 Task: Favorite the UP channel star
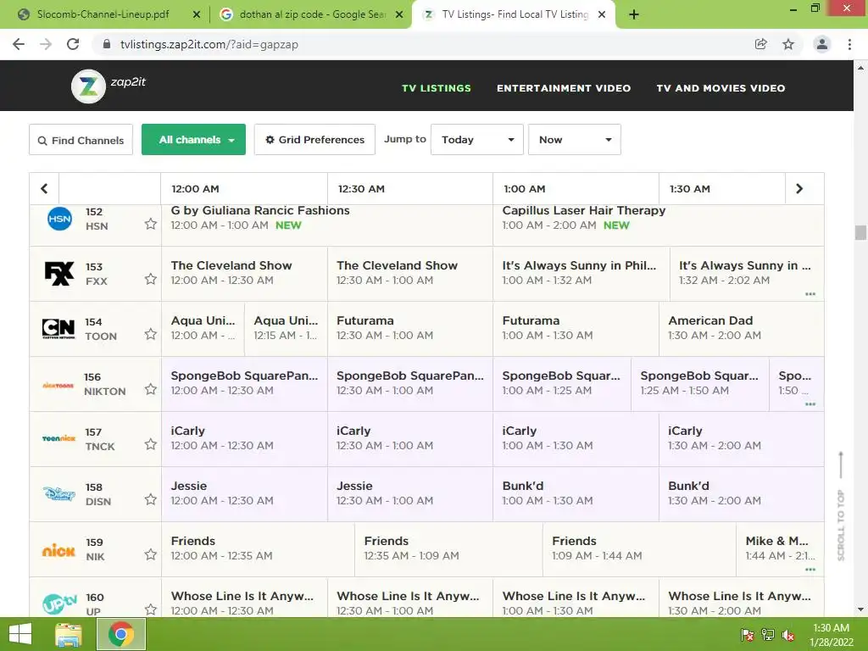(151, 609)
